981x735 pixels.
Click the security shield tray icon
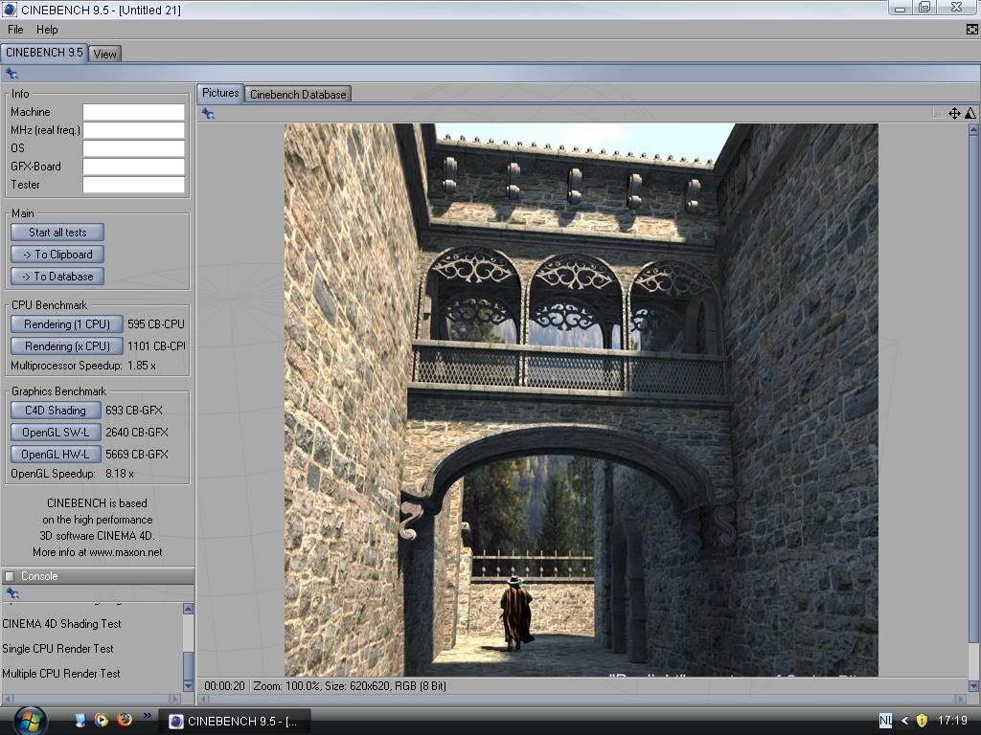click(922, 721)
